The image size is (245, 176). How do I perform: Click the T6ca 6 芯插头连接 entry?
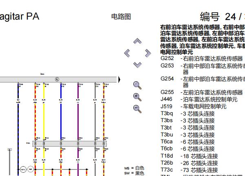(188, 142)
